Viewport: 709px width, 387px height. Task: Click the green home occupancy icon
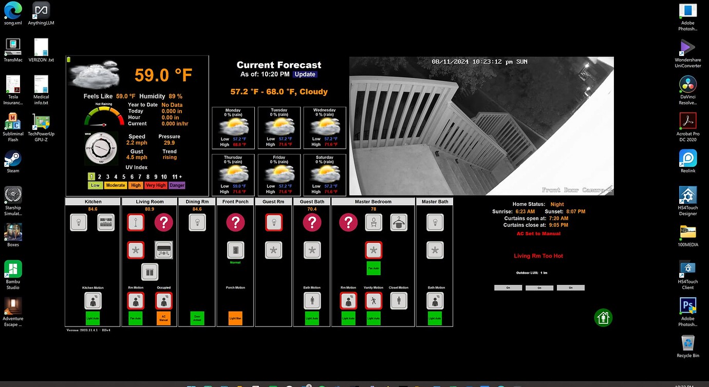[603, 318]
